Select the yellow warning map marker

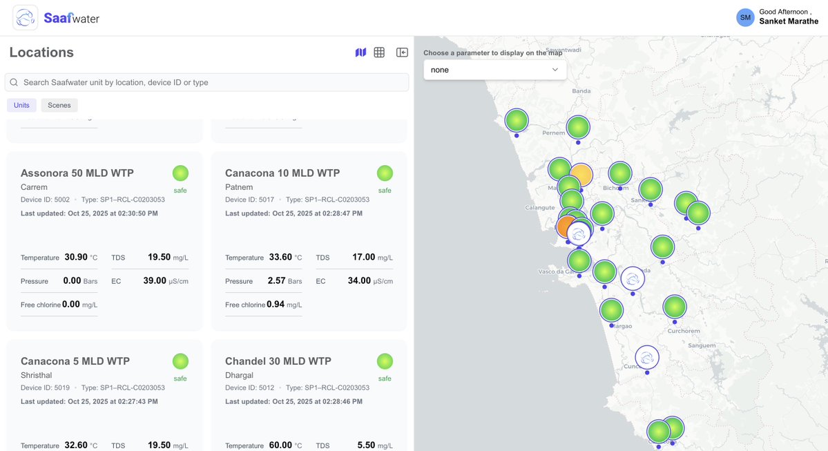tap(582, 174)
